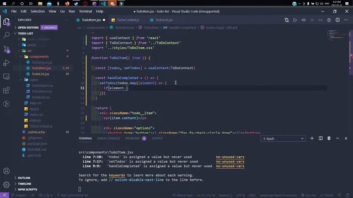The height and width of the screenshot is (198, 353).
Task: Open the Help menu
Action: pos(99,11)
